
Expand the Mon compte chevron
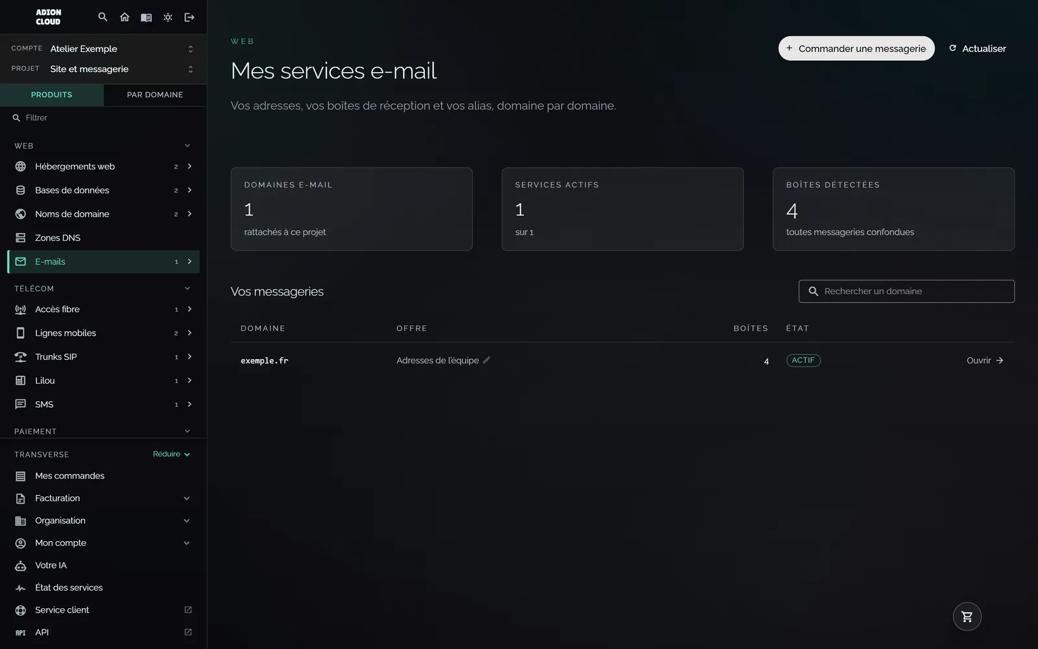point(187,543)
